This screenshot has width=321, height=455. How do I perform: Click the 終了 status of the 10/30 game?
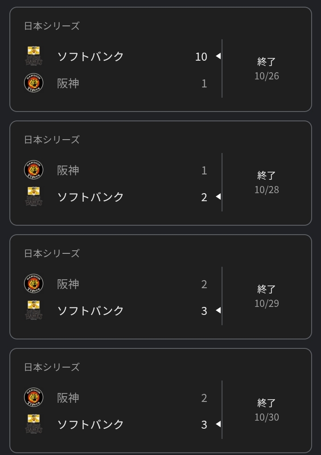267,403
